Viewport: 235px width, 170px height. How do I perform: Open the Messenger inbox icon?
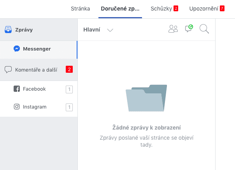(x=17, y=49)
